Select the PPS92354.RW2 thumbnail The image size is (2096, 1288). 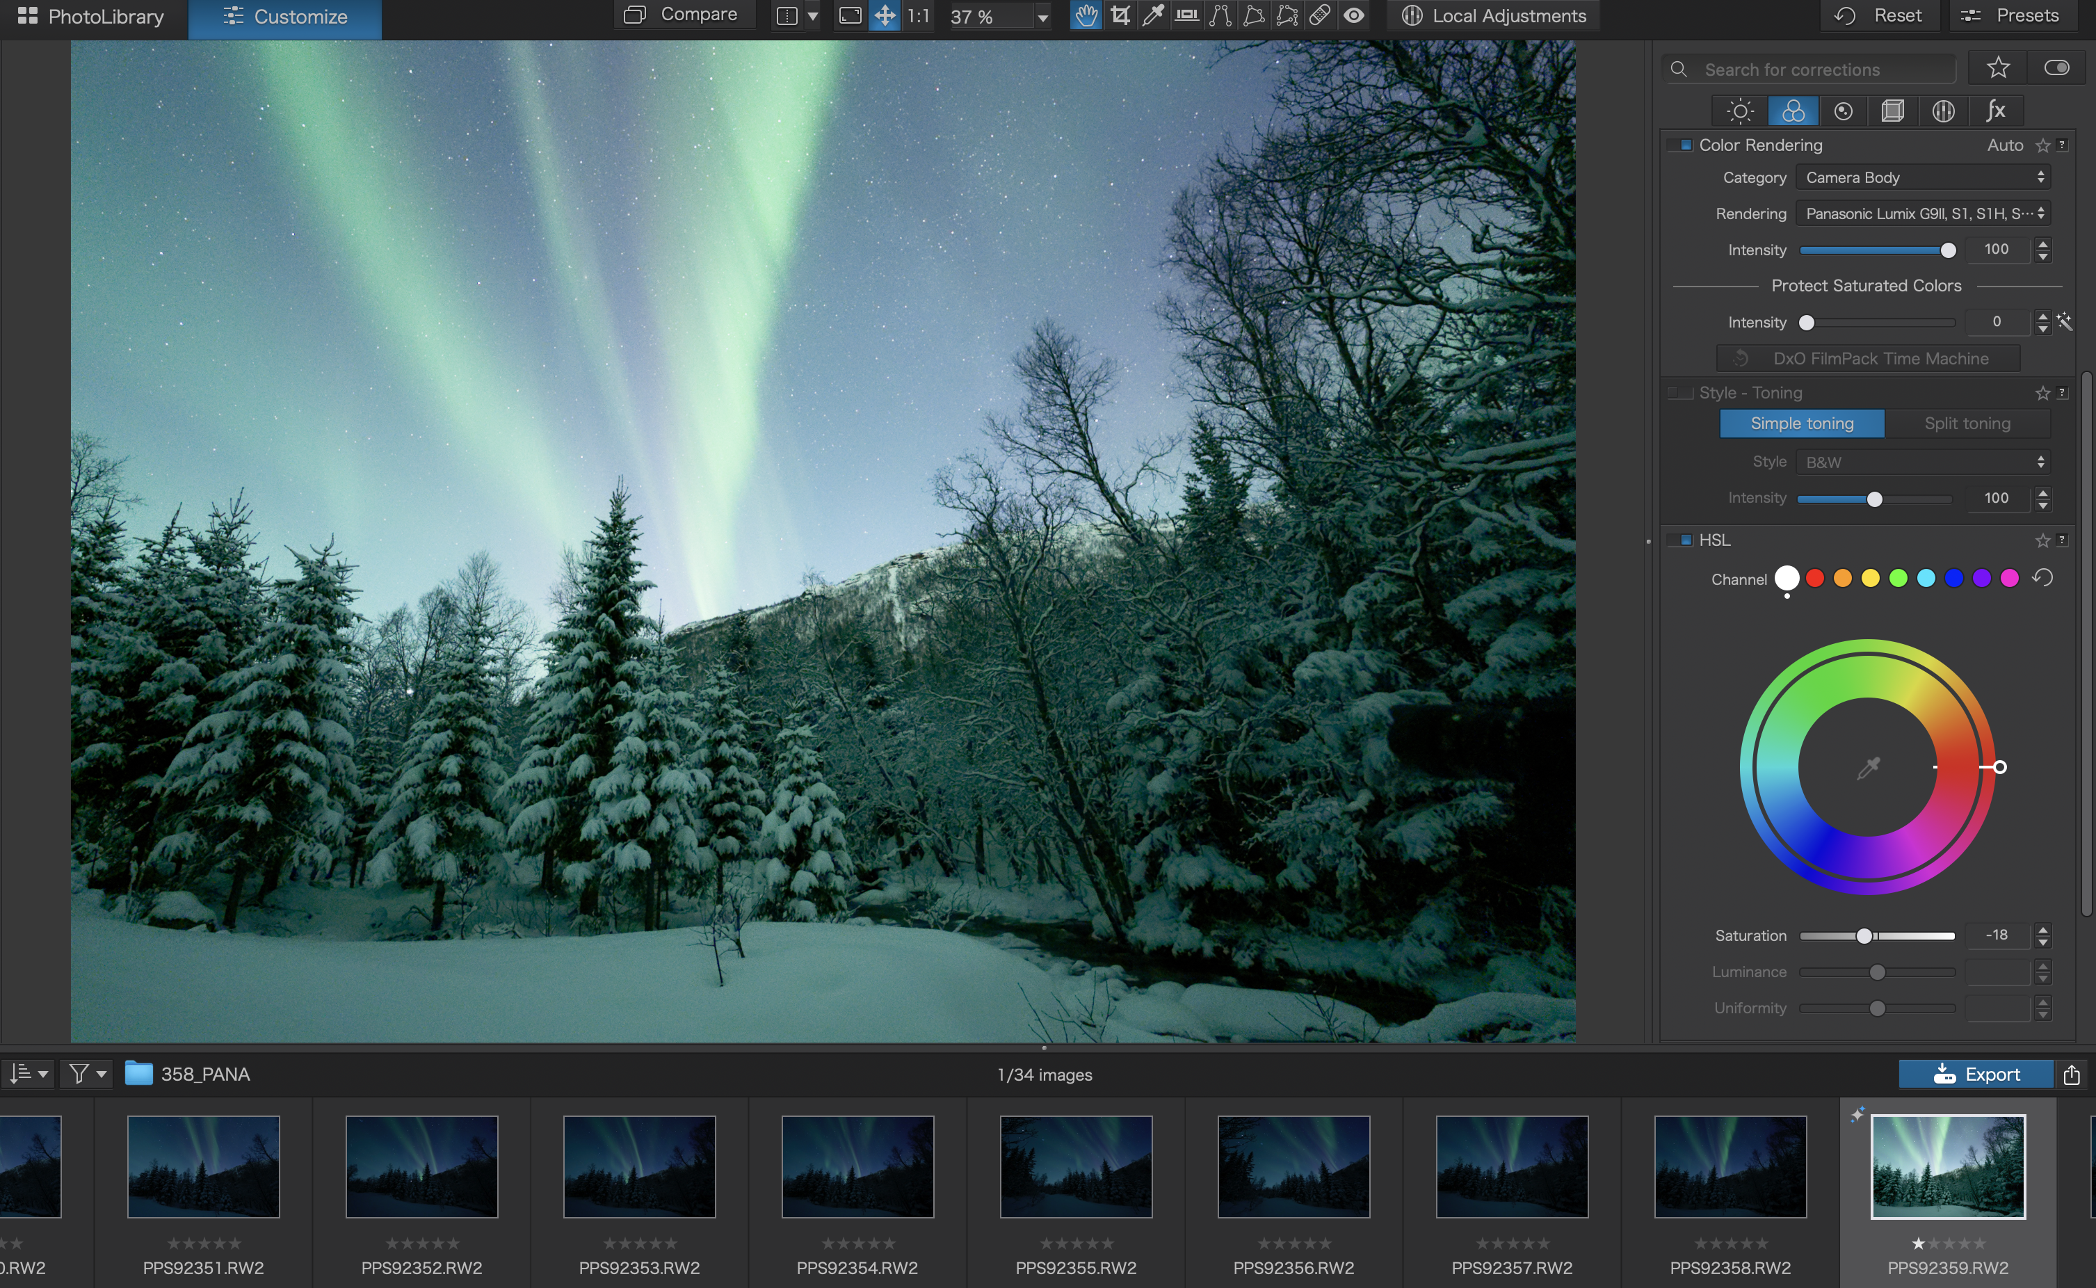tap(857, 1166)
